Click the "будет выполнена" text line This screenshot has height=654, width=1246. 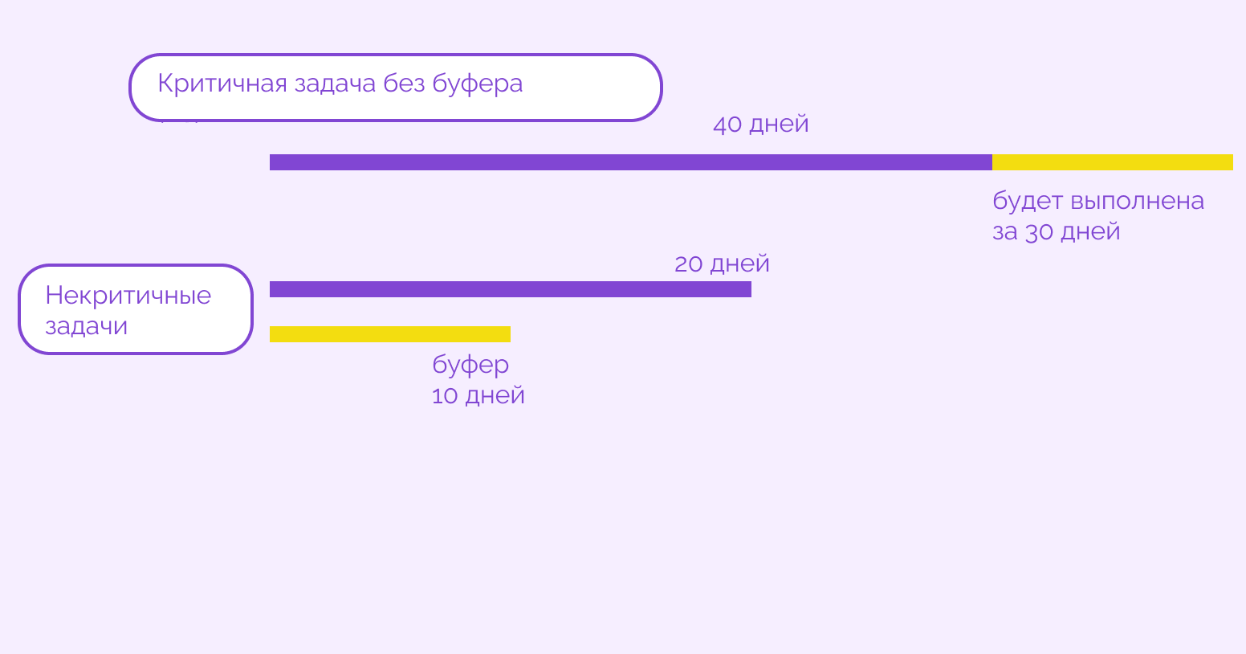pos(1098,201)
